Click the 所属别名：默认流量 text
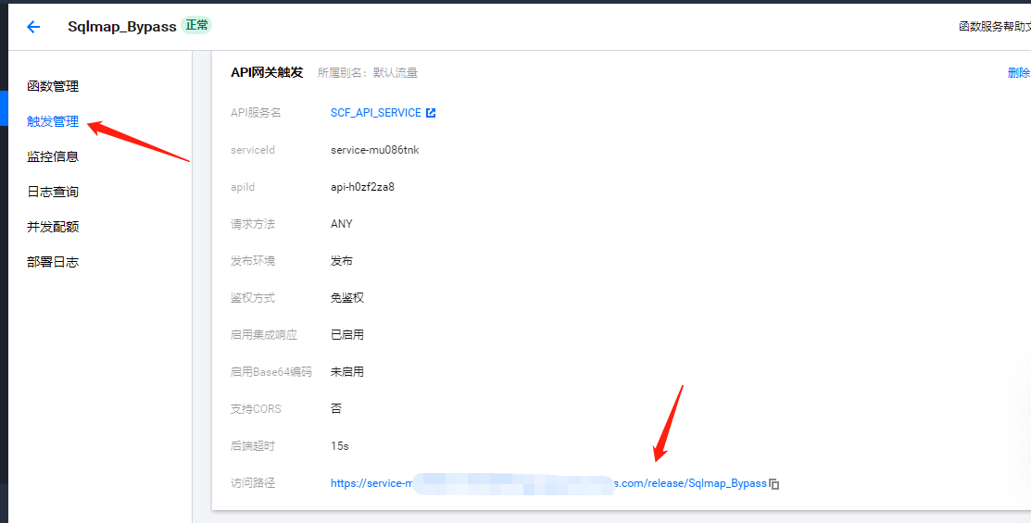The image size is (1031, 523). coord(368,73)
